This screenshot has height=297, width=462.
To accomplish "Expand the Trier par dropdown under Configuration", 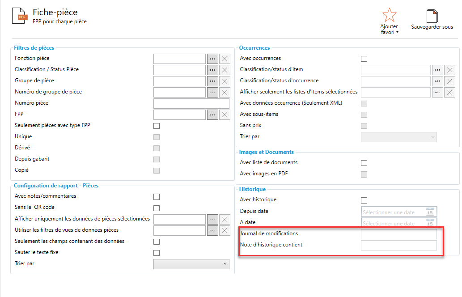I will pyautogui.click(x=191, y=264).
